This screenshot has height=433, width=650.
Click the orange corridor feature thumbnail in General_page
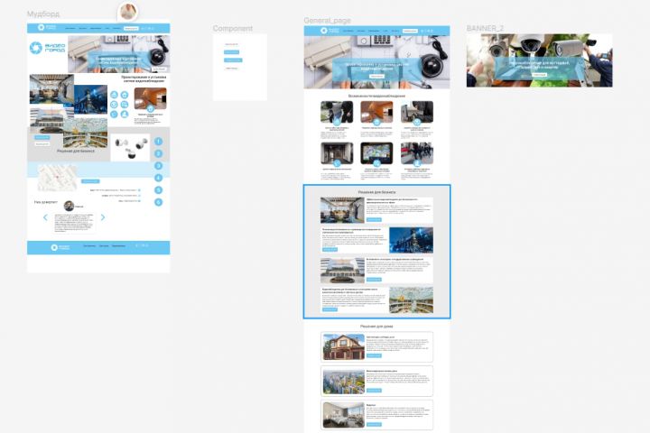coord(376,112)
